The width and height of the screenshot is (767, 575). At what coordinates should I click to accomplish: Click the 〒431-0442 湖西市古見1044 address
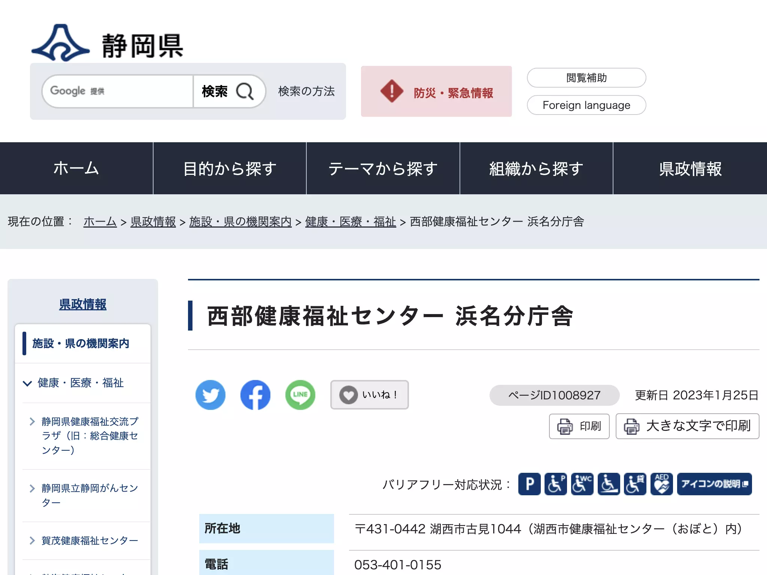pos(438,529)
